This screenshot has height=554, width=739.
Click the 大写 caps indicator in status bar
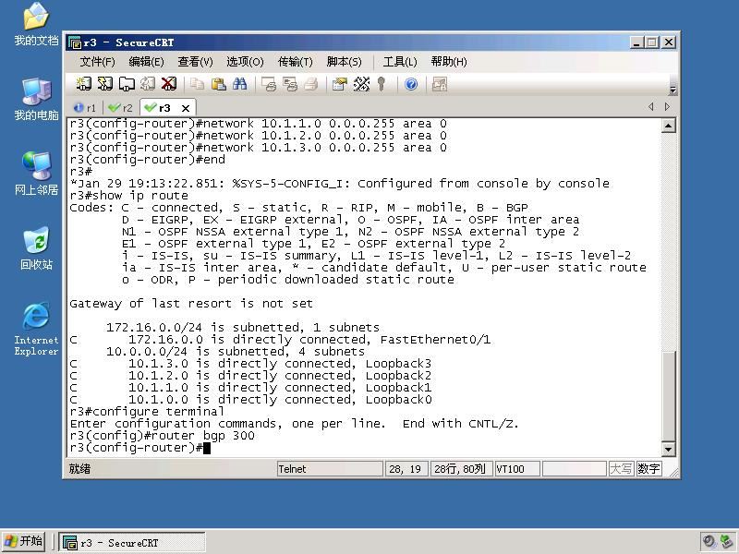point(621,469)
